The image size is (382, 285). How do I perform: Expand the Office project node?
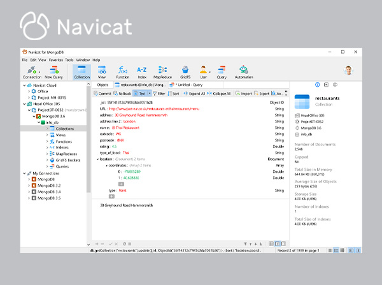[x=29, y=91]
